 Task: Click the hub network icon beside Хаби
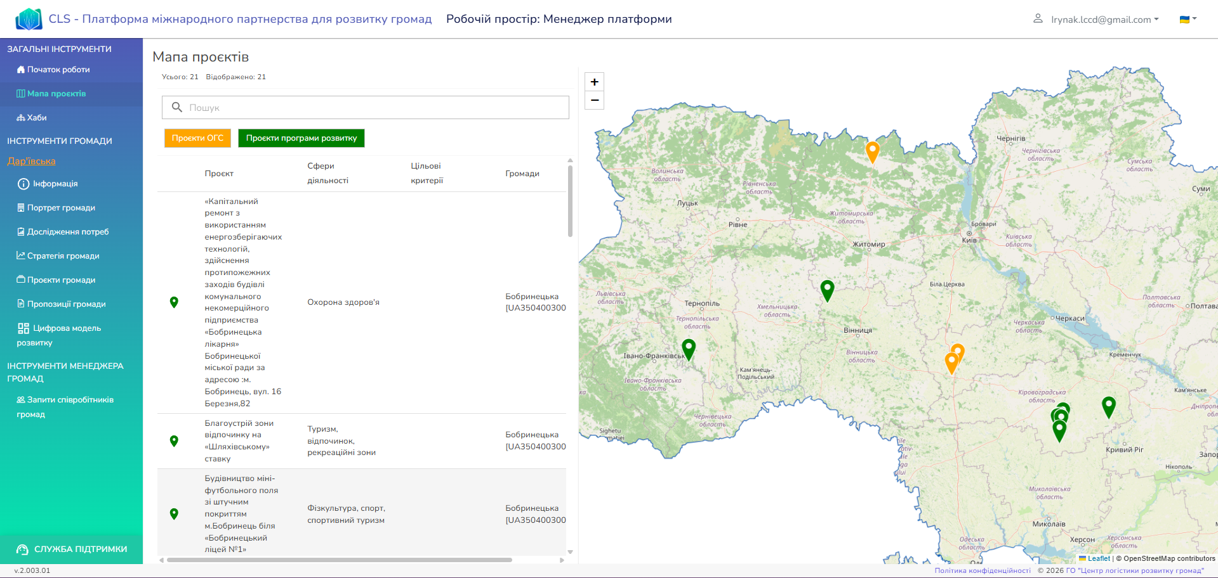pos(21,118)
